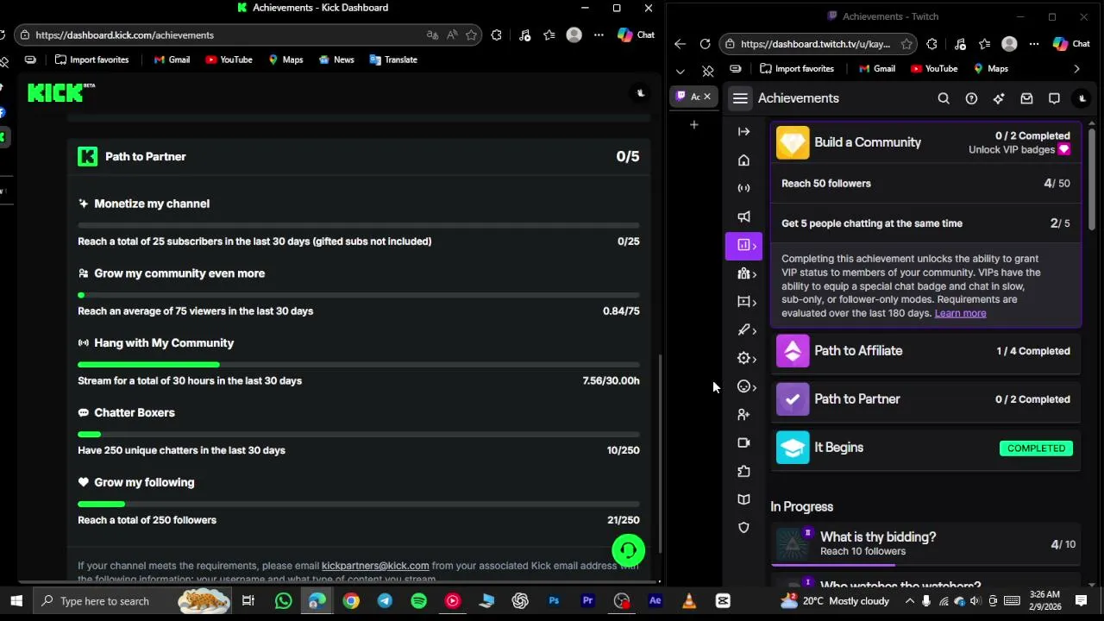Collapse the Twitch sidebar with arrow icon
Image resolution: width=1104 pixels, height=621 pixels.
coord(743,132)
